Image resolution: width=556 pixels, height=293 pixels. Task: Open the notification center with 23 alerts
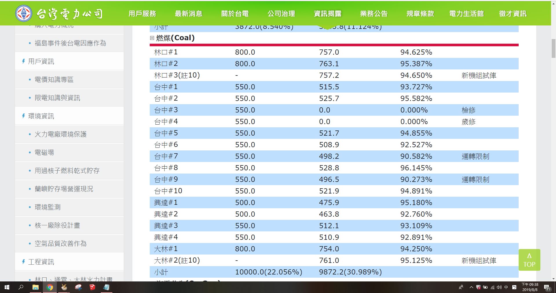coord(548,288)
